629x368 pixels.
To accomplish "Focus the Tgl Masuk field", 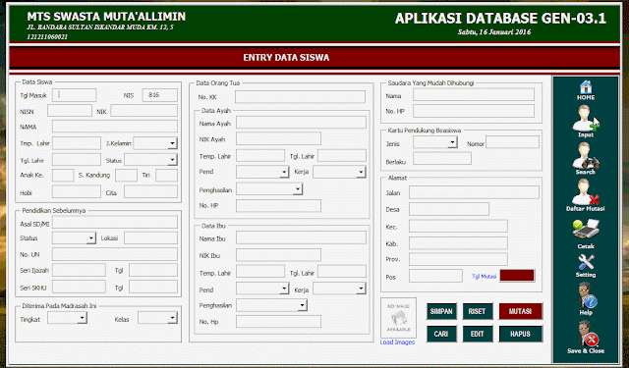I will (x=75, y=95).
